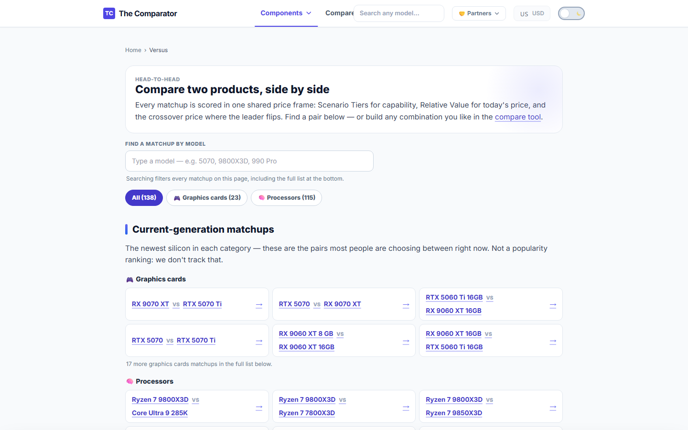688x430 pixels.
Task: Open RTX 5070 Ti link in the RX 9070 XT matchup card
Action: [202, 304]
